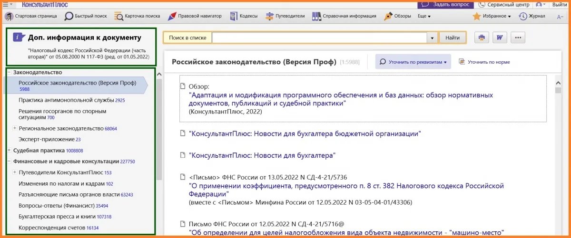Collapse the Законодательство tree branch
Screen dimensions: 571x238
[x=9, y=72]
